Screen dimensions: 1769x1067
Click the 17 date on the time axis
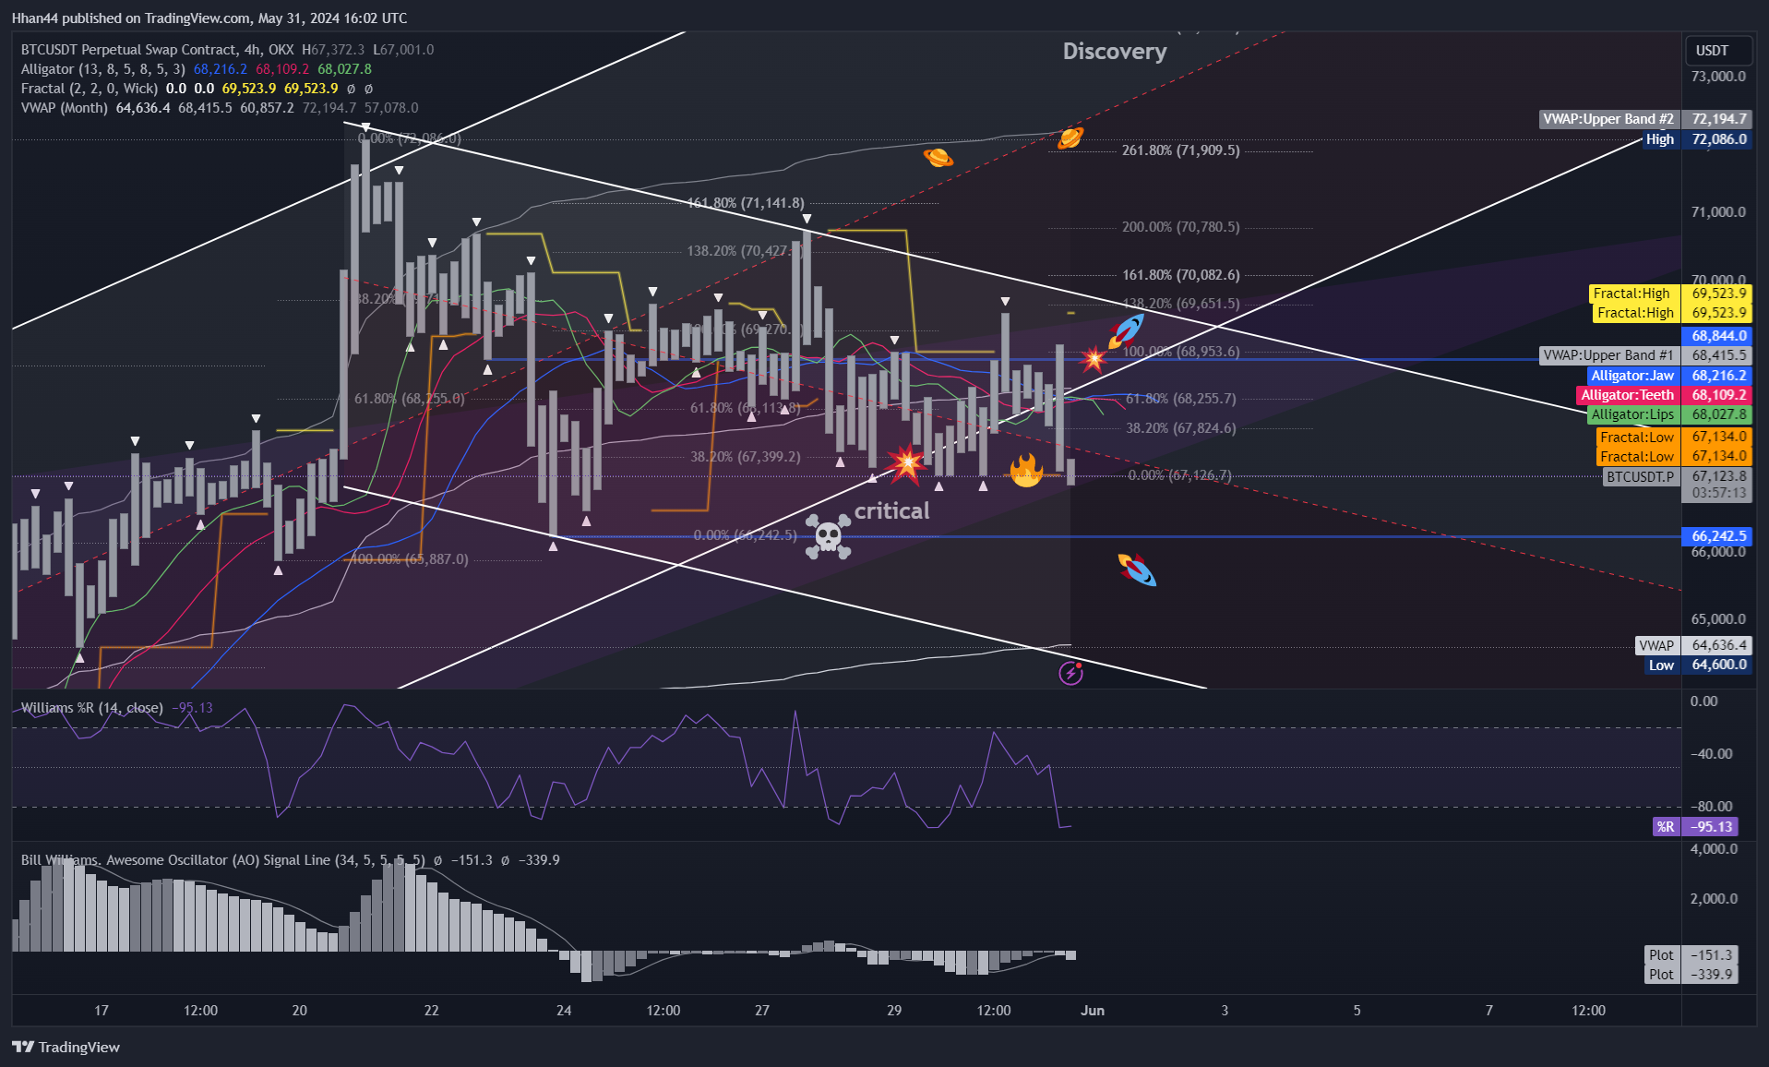102,1011
